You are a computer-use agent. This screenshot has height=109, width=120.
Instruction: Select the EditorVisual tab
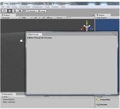(34, 34)
